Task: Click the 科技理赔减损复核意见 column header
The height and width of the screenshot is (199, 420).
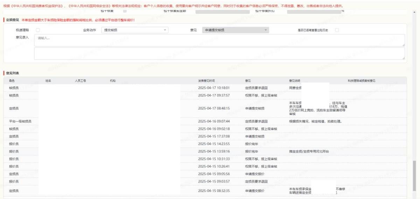Action: tap(361, 81)
